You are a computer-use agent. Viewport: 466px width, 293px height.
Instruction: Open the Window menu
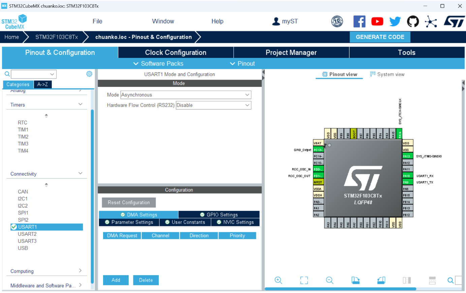click(163, 21)
